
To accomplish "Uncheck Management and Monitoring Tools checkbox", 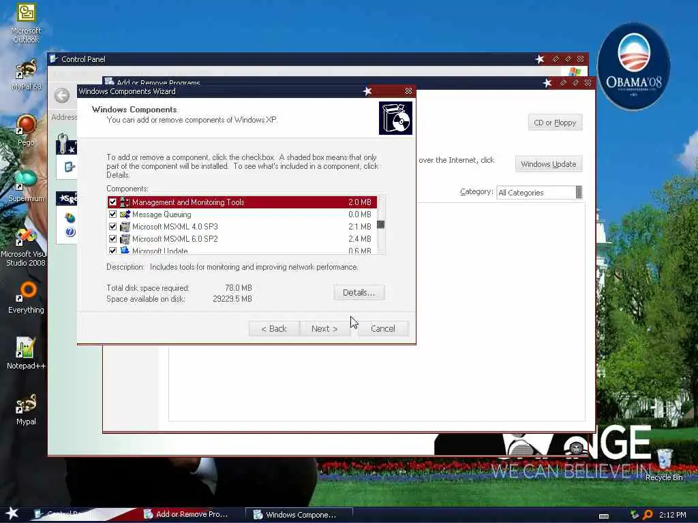I will click(x=112, y=202).
